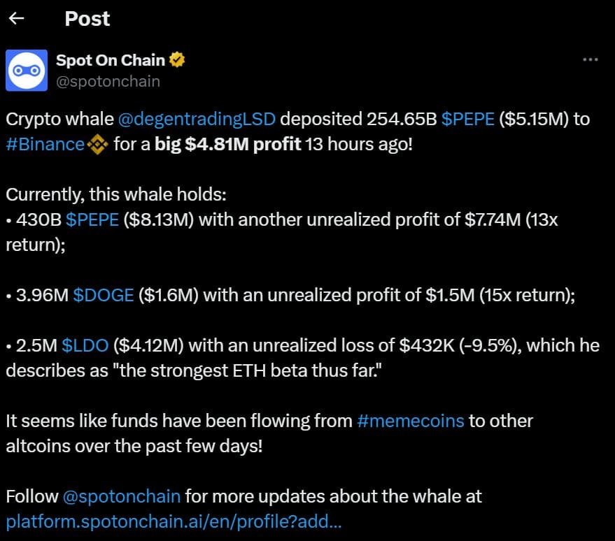This screenshot has height=541, width=615.
Task: Click the Binance logo emoji icon
Action: coord(97,145)
